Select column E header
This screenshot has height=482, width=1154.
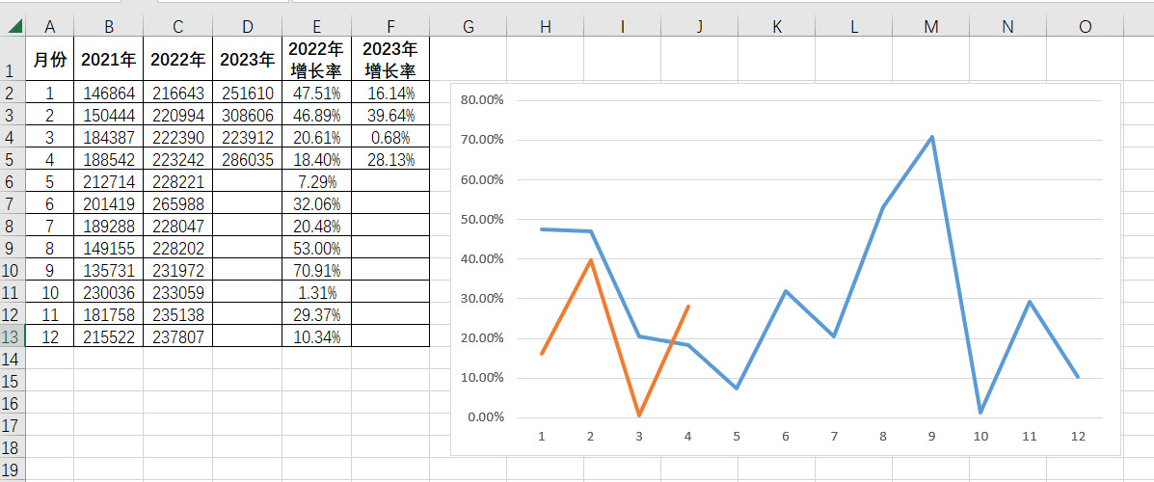[316, 27]
